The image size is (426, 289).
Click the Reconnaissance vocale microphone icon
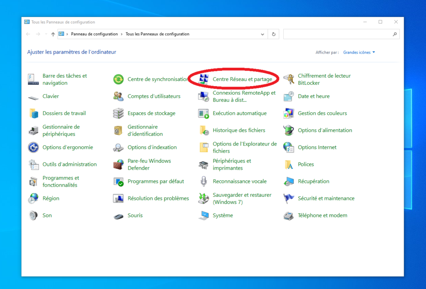203,181
